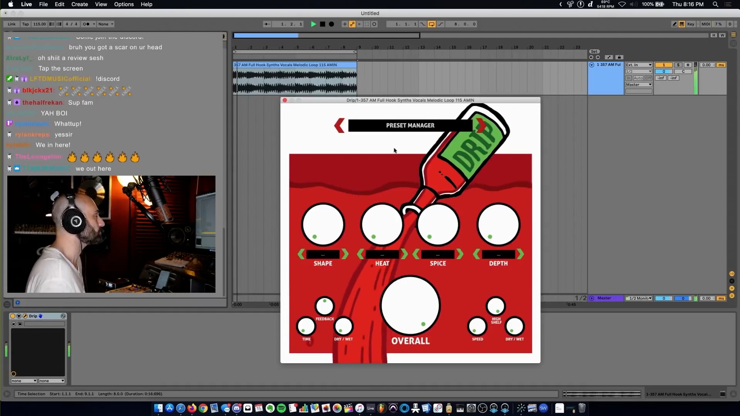
Task: Click the Tap tempo button
Action: (x=25, y=24)
